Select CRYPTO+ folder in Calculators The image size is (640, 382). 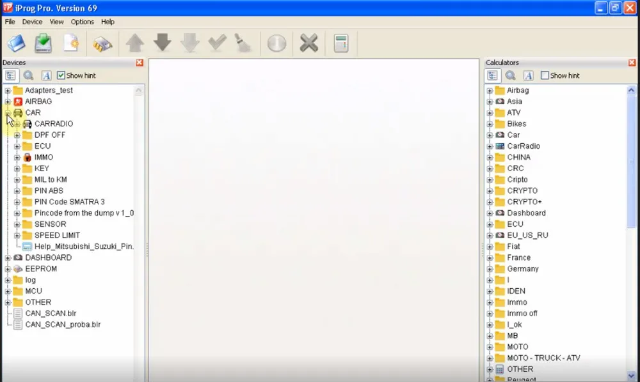524,202
